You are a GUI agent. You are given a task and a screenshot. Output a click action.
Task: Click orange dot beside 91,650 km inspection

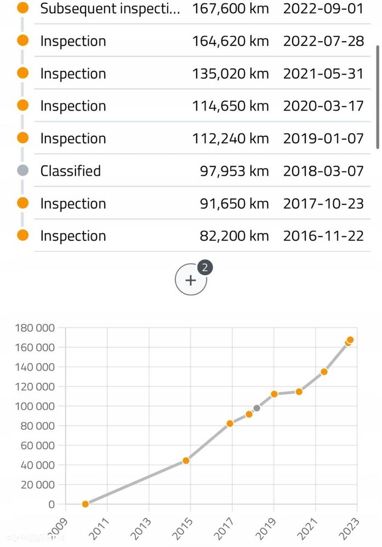click(x=22, y=203)
